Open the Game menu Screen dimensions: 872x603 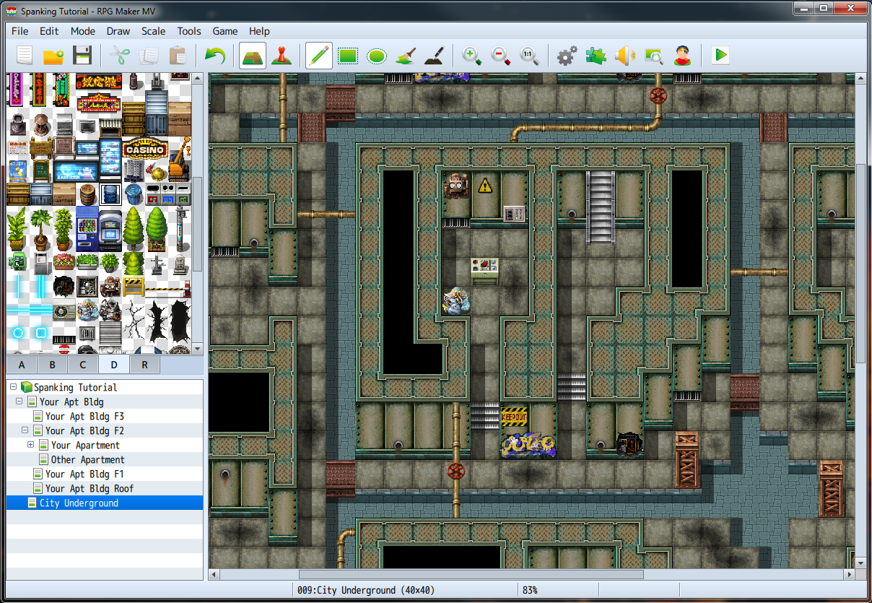pos(225,31)
